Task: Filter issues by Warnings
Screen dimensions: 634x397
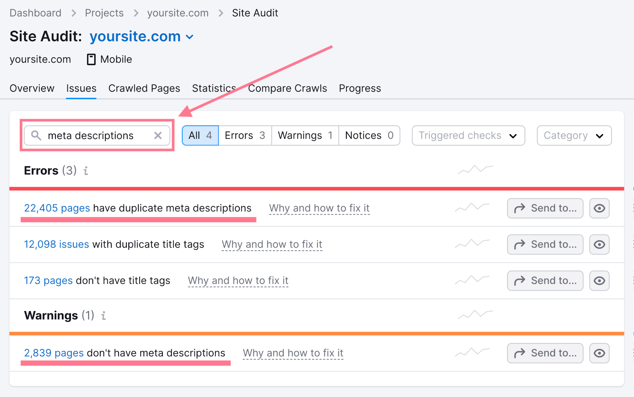Action: click(x=304, y=136)
